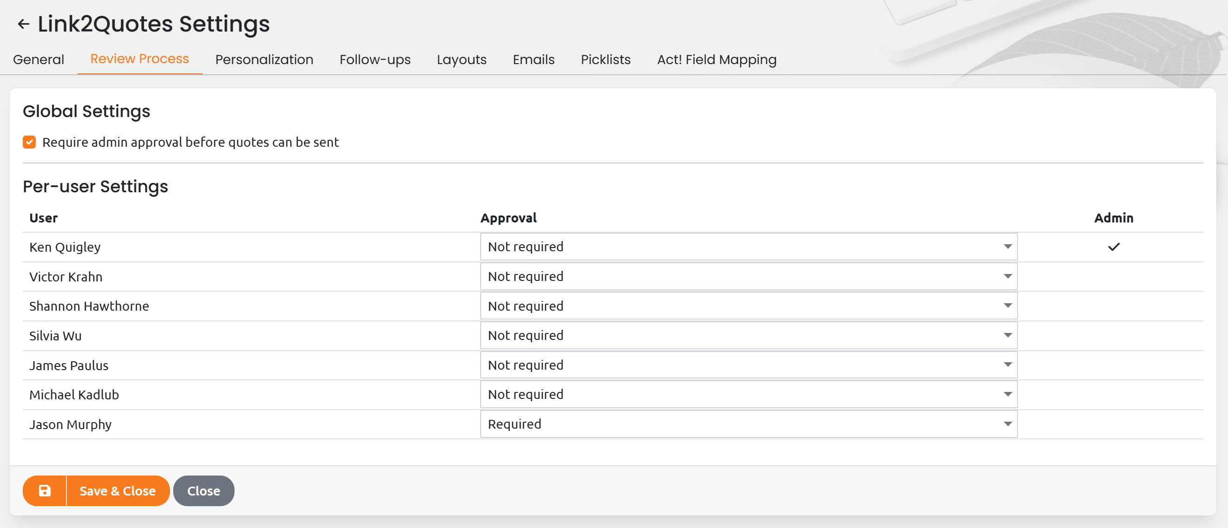The image size is (1228, 528).
Task: Switch to the Layouts tab
Action: click(x=462, y=59)
